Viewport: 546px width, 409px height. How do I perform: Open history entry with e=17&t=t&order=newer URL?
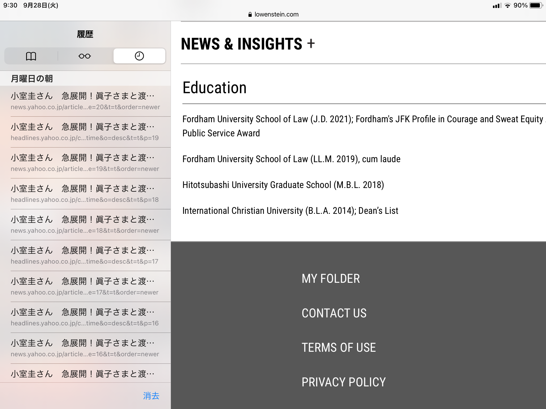pos(85,287)
